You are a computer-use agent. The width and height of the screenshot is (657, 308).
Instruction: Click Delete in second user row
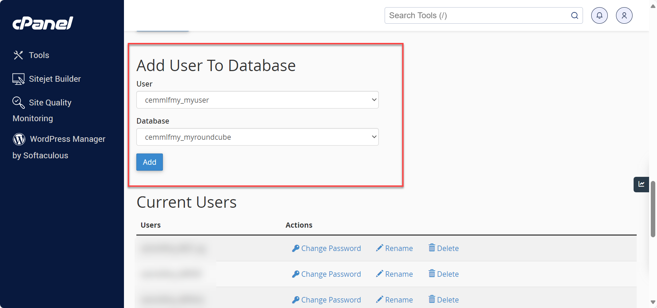click(x=444, y=274)
